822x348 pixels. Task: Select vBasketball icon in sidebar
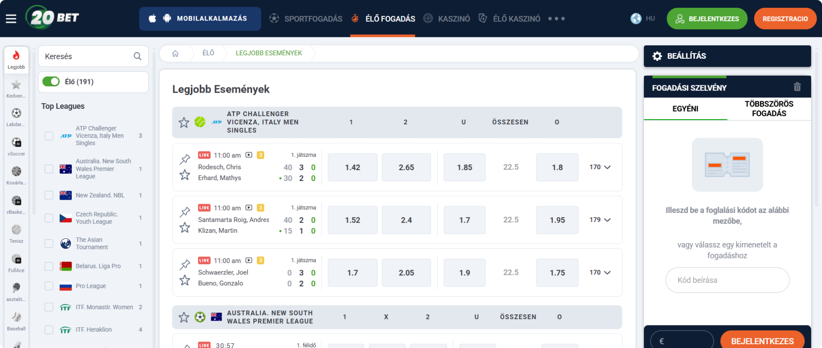(16, 201)
